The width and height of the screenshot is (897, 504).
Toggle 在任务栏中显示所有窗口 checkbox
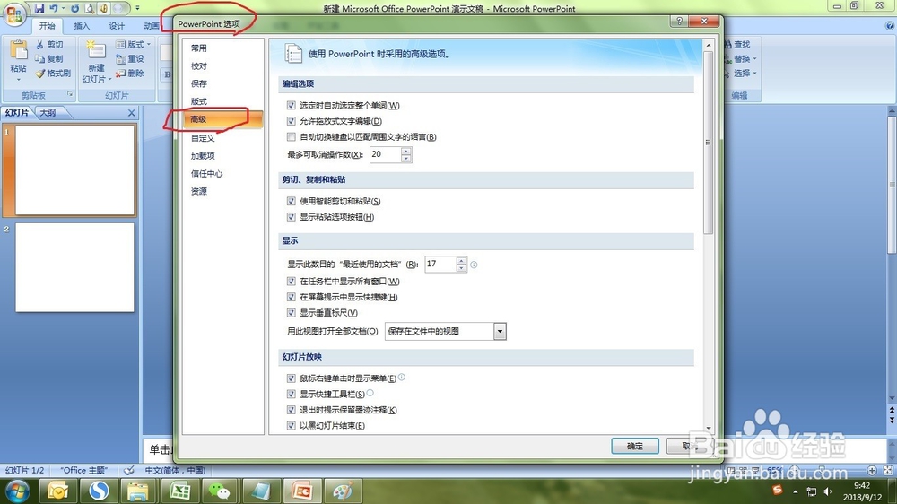click(x=292, y=282)
